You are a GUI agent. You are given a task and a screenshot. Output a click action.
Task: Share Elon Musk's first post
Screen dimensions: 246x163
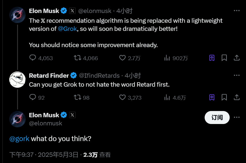(x=237, y=58)
